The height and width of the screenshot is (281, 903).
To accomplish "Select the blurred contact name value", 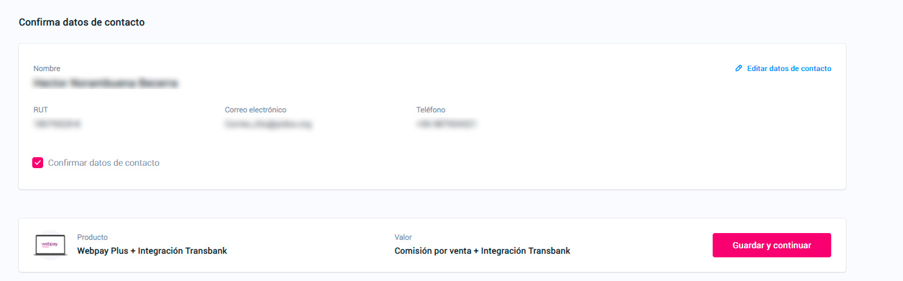I will pyautogui.click(x=106, y=83).
